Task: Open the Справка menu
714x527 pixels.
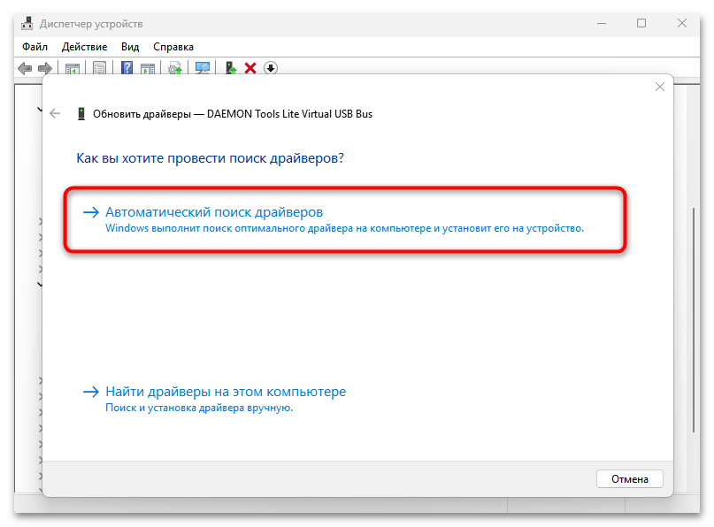Action: 173,47
